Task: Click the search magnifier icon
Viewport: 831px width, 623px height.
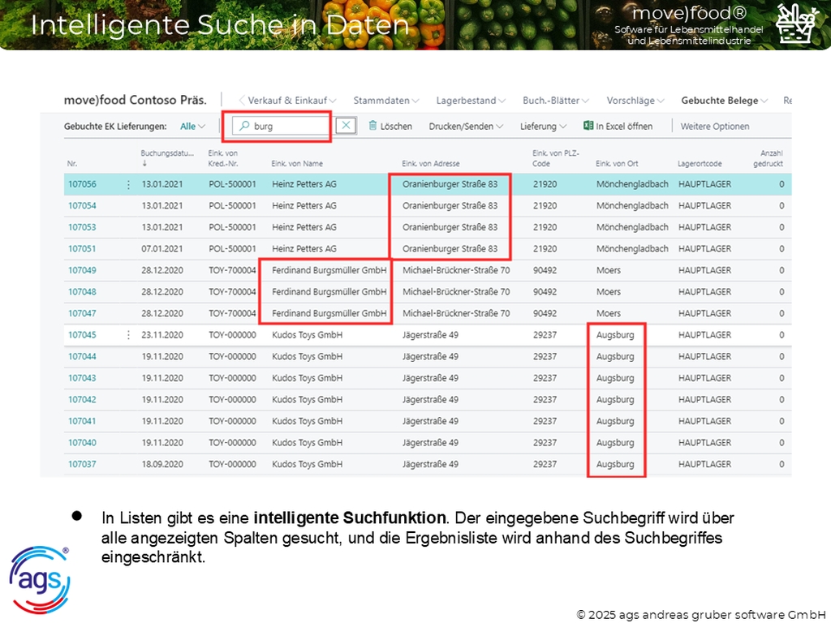Action: tap(243, 126)
